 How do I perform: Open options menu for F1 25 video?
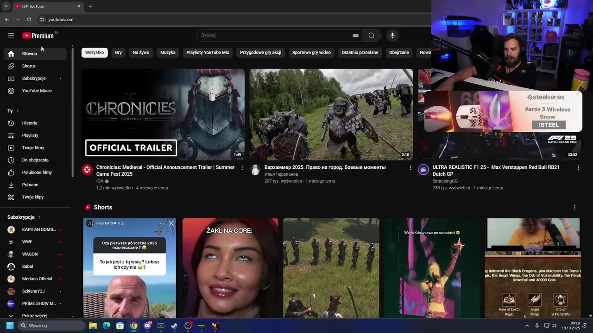(578, 168)
